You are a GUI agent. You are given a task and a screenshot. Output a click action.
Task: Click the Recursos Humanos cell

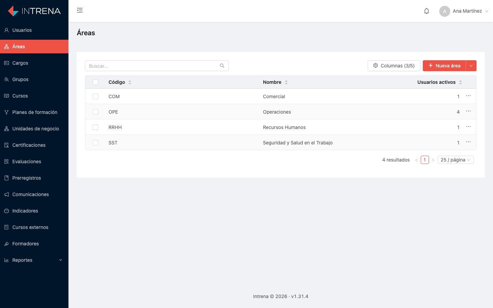(284, 127)
